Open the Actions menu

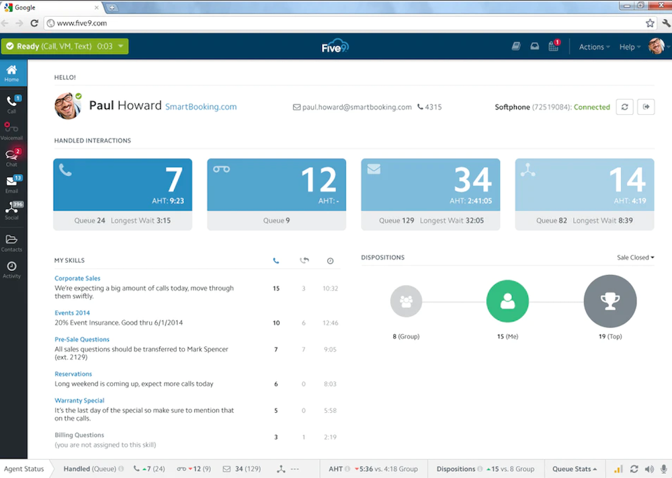coord(594,47)
